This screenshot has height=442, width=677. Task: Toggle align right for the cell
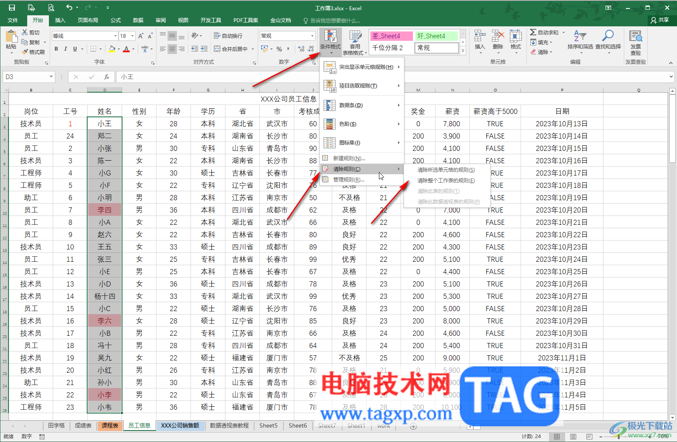click(x=182, y=49)
